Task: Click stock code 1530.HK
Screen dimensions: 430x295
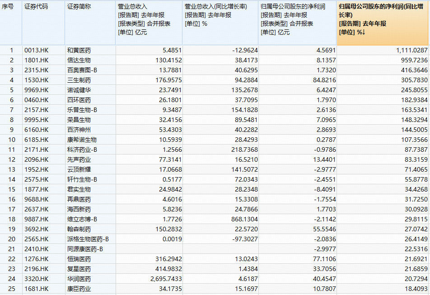Action: [36, 80]
